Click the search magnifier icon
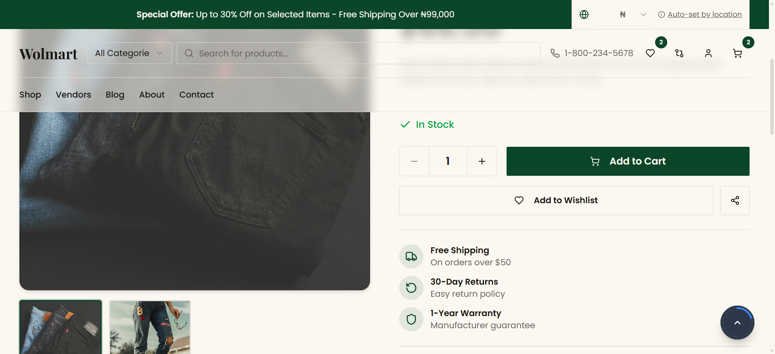This screenshot has width=775, height=354. click(189, 53)
